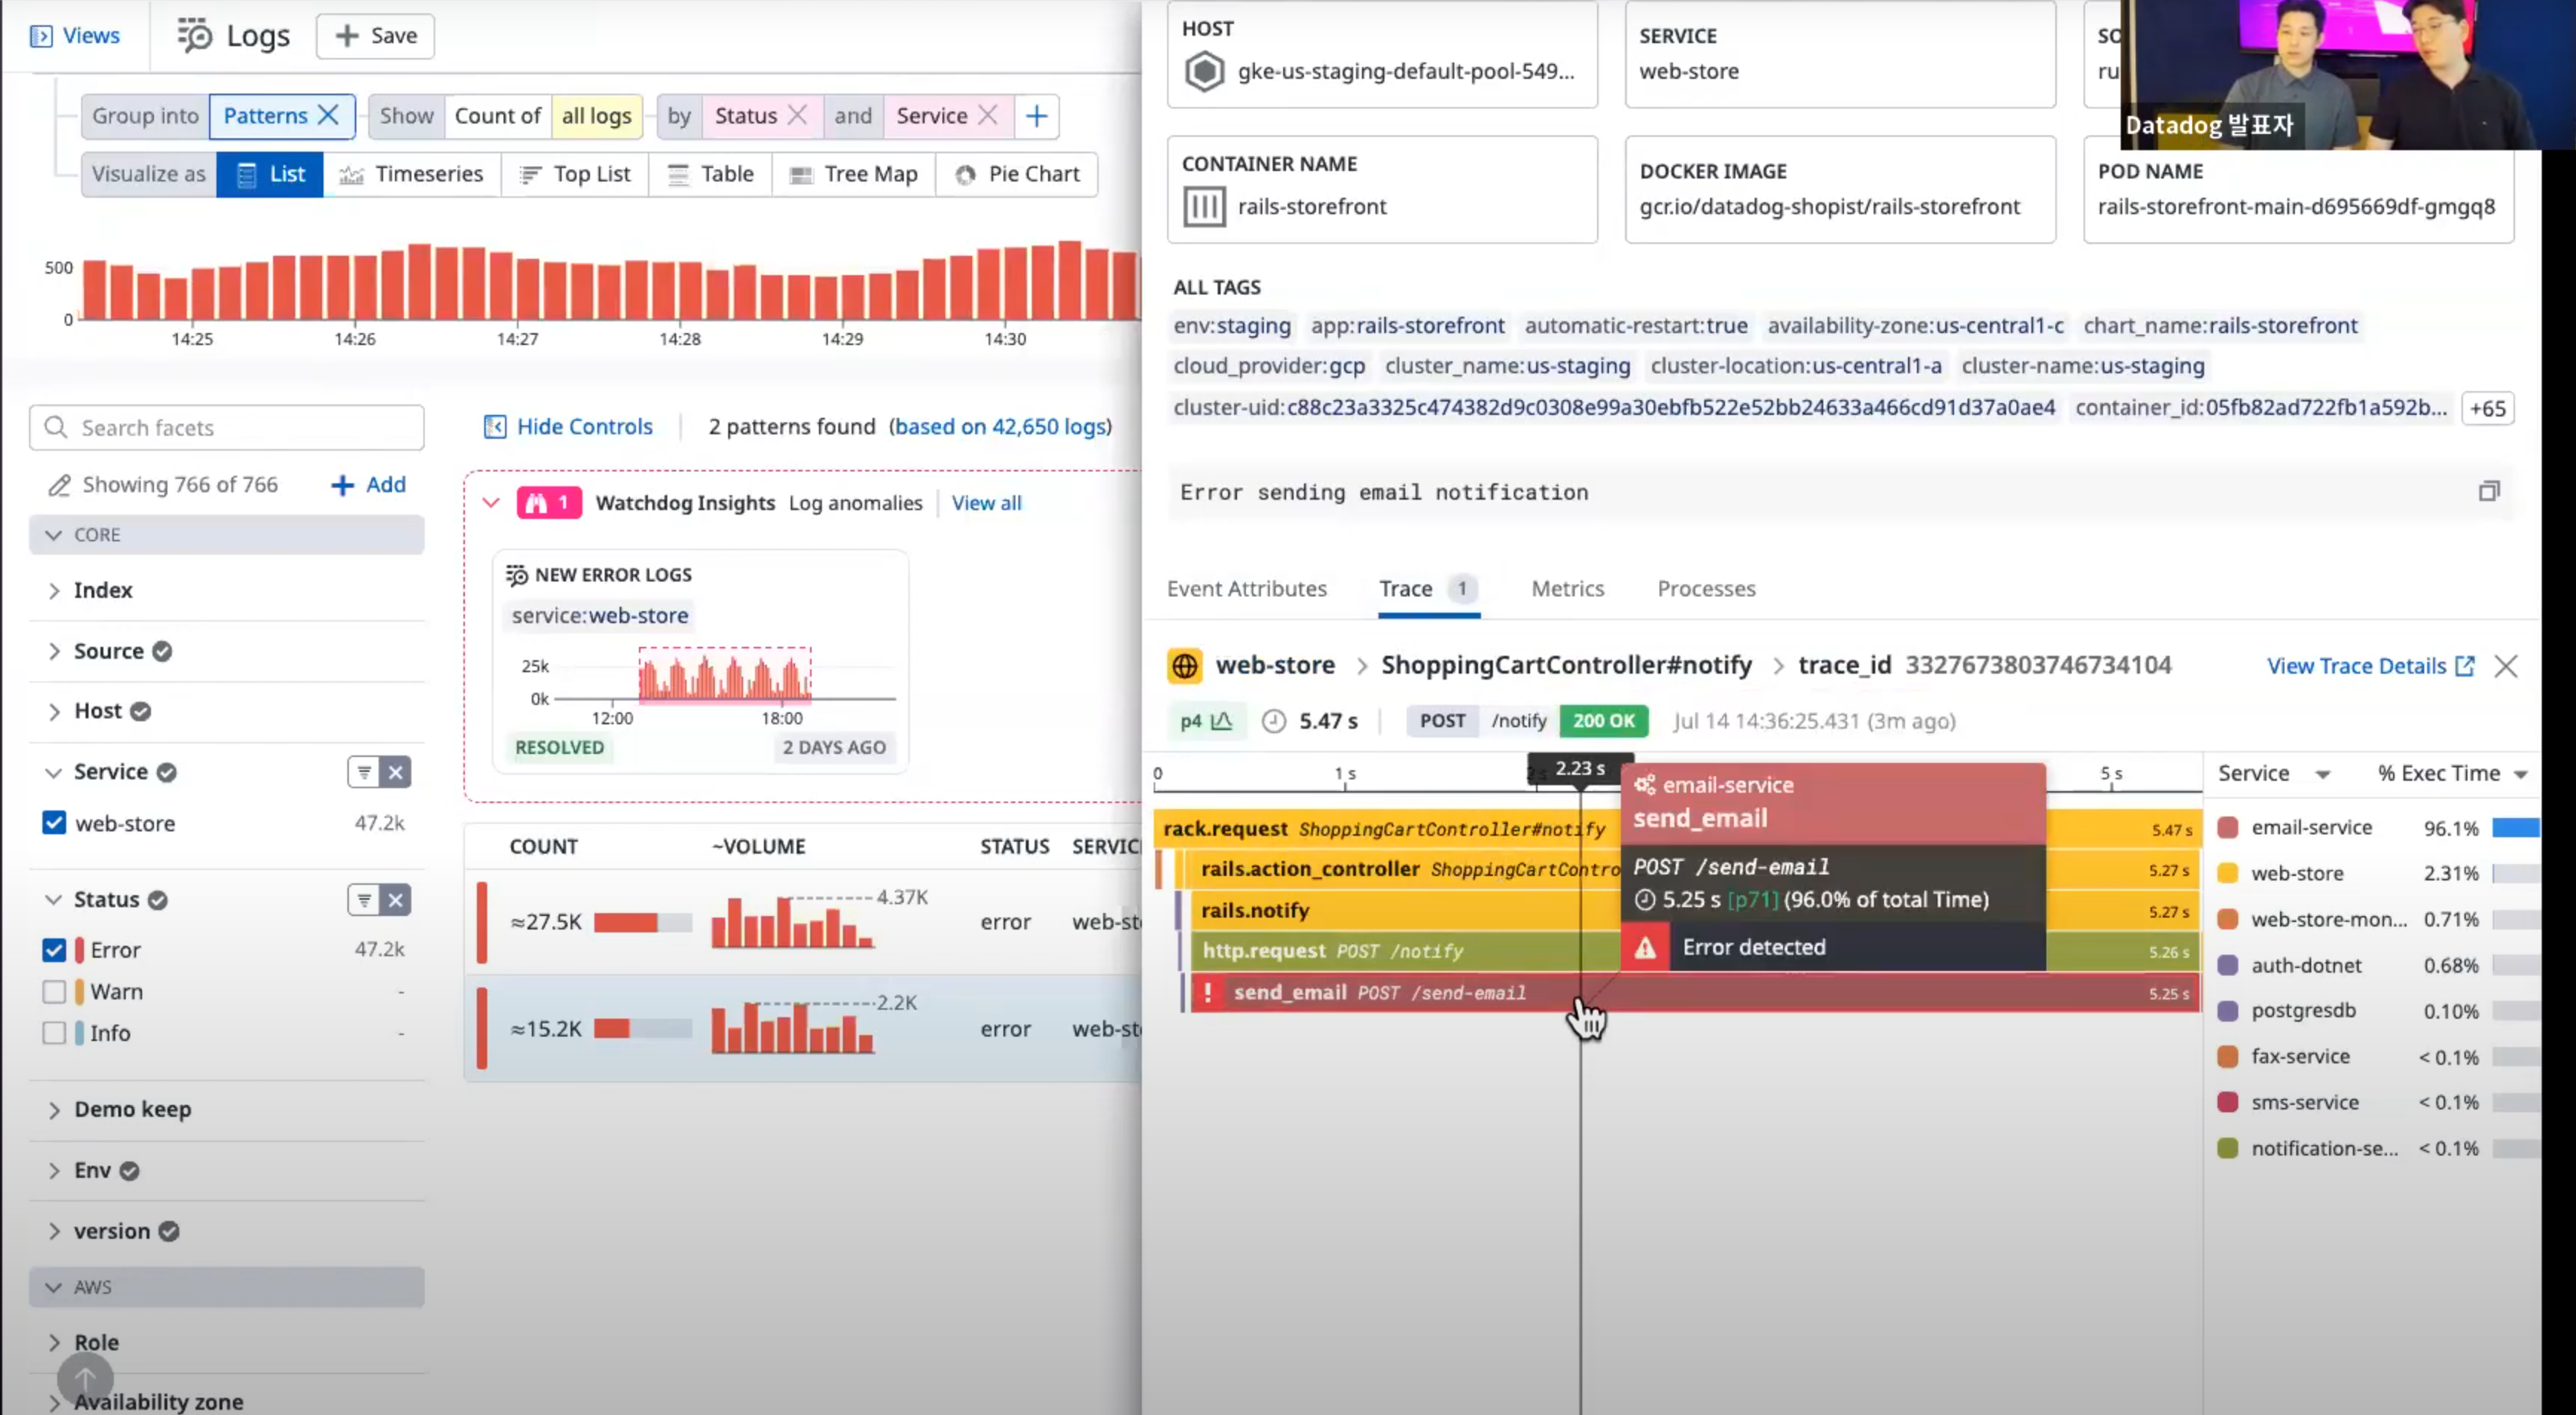Click the Timeseries visualization icon
Viewport: 2576px width, 1415px height.
point(351,175)
